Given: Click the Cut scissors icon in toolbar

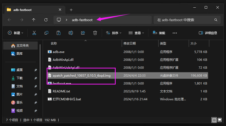Looking at the screenshot, I should [34, 33].
